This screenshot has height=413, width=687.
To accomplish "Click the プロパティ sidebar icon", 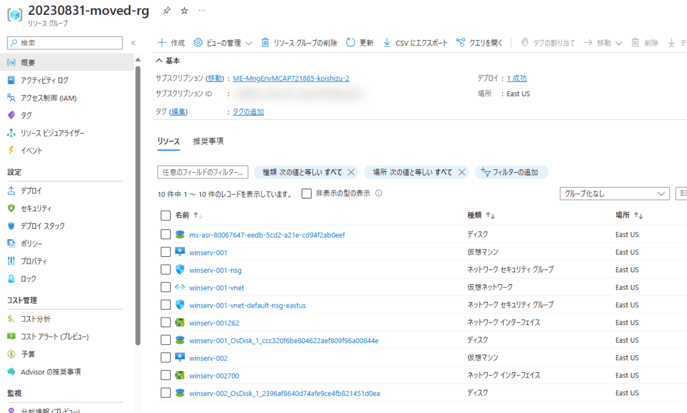I will 11,261.
